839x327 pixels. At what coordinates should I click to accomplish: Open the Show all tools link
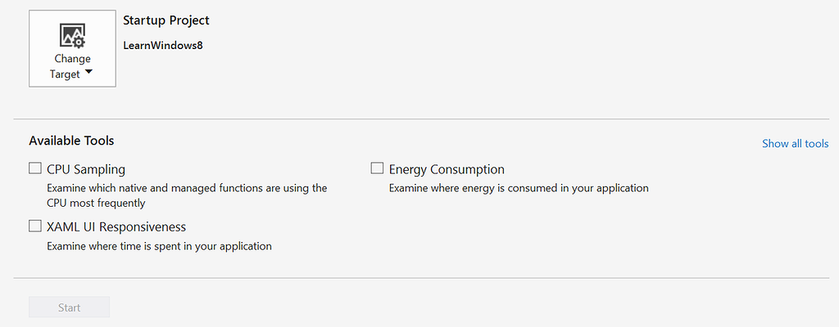(795, 144)
